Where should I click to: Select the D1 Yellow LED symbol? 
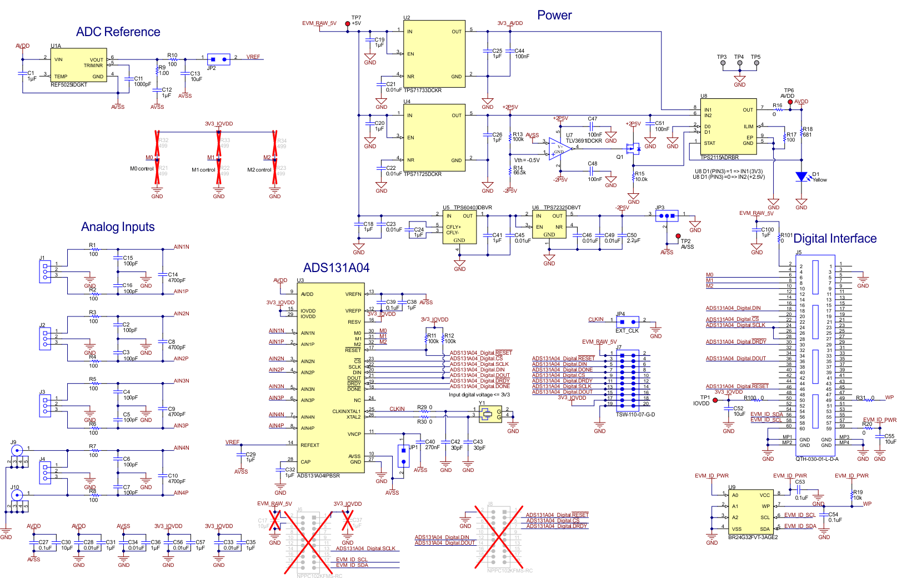tap(801, 177)
